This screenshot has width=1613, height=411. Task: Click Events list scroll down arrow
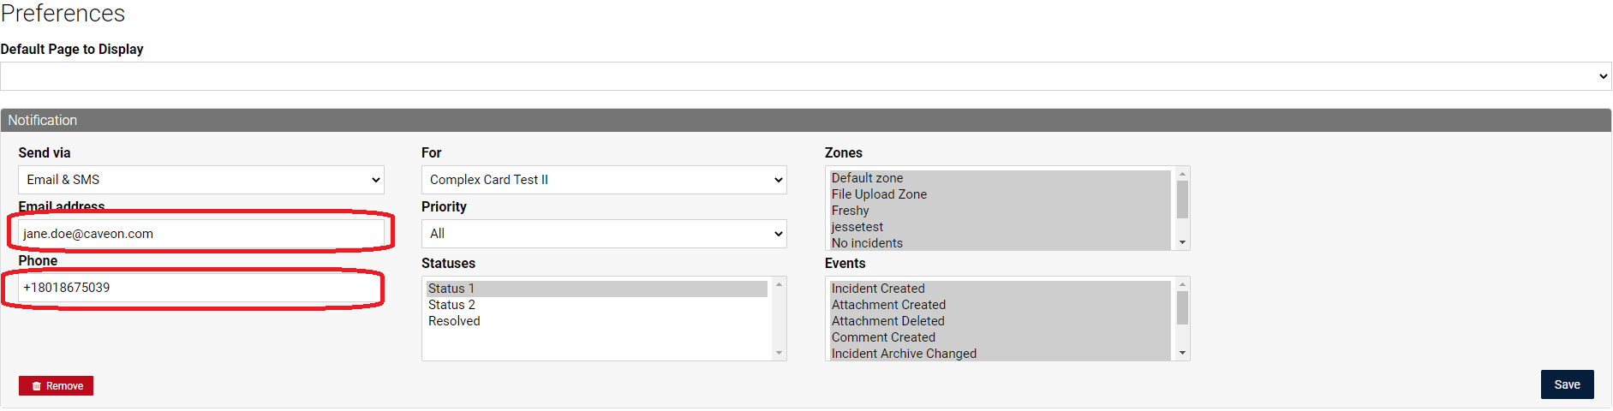[x=1182, y=353]
